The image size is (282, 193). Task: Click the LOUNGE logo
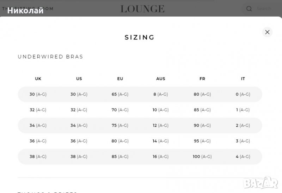pyautogui.click(x=142, y=9)
